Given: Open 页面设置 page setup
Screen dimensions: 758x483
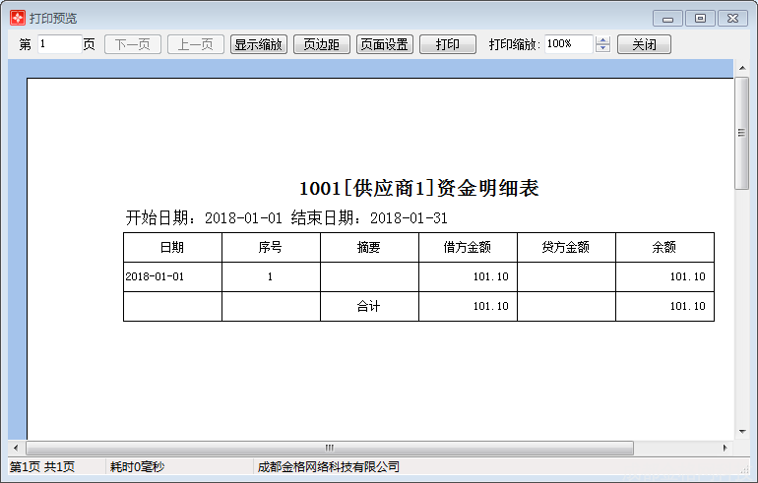Looking at the screenshot, I should tap(384, 44).
